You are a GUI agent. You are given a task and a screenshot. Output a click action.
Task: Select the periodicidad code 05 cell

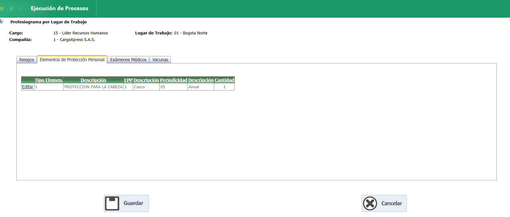173,87
